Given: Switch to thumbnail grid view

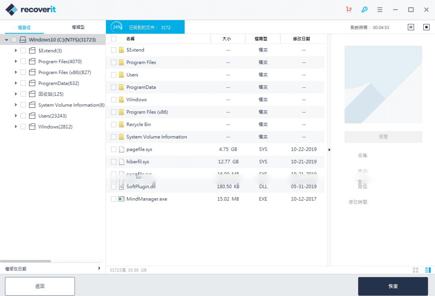Looking at the screenshot, I should click(416, 270).
